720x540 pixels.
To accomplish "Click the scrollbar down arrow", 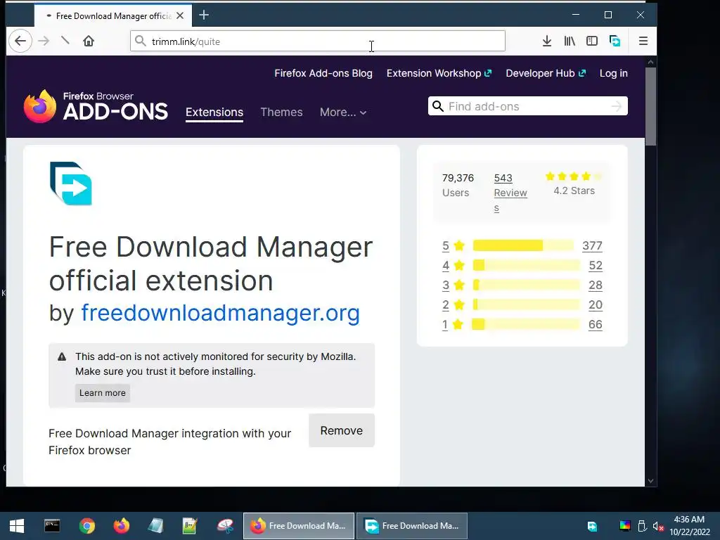I will click(650, 481).
